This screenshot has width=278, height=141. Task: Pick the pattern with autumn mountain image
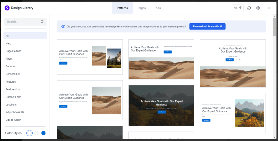click(x=233, y=113)
